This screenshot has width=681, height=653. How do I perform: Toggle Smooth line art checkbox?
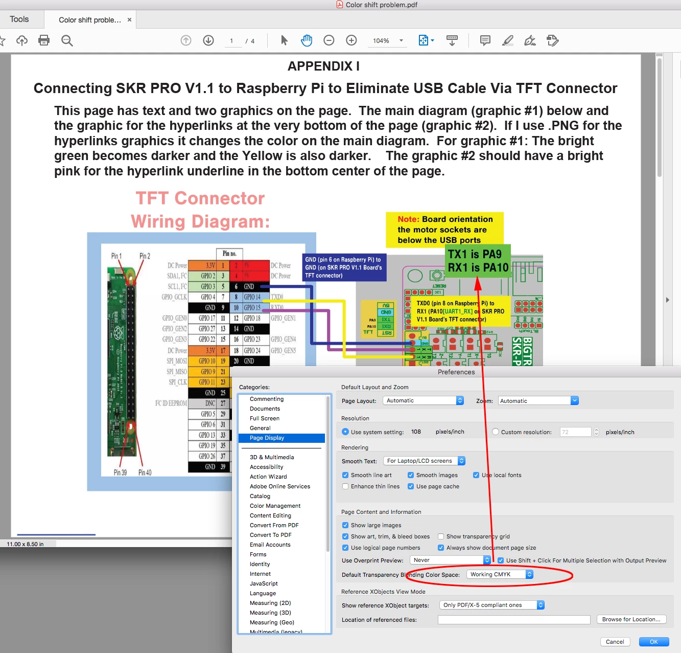pyautogui.click(x=345, y=475)
